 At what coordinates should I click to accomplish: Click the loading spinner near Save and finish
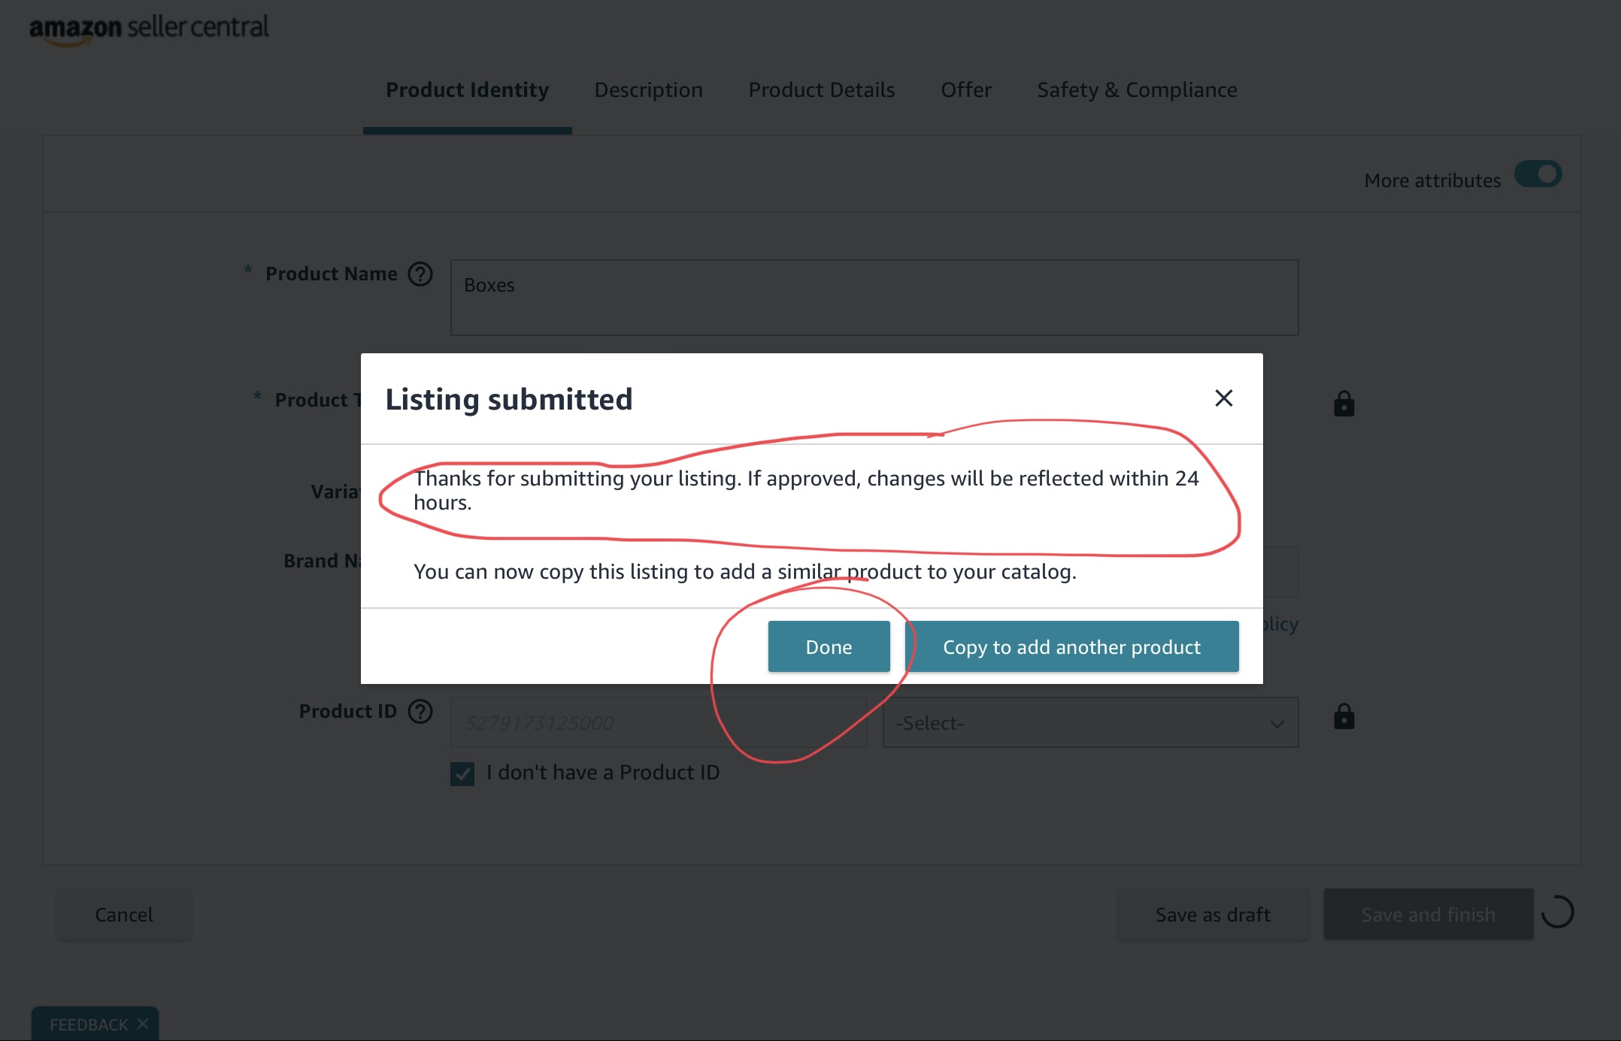tap(1557, 912)
